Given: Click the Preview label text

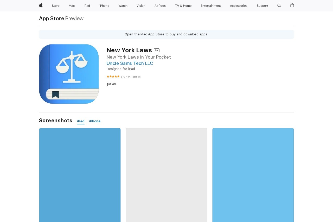Looking at the screenshot, I should [74, 18].
